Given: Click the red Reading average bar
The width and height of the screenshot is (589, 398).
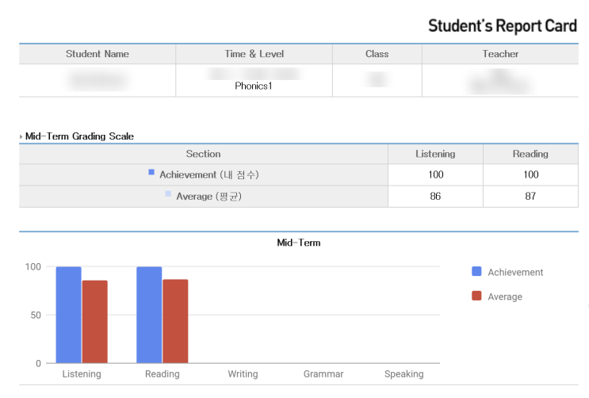Looking at the screenshot, I should (x=175, y=321).
